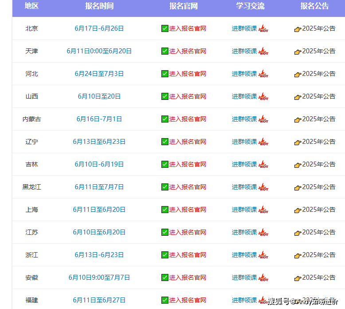Open Shanxi's 进入报名官网 link
The width and height of the screenshot is (345, 309).
click(x=188, y=96)
